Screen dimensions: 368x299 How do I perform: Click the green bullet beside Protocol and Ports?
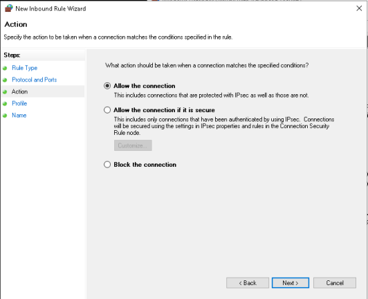click(5, 80)
